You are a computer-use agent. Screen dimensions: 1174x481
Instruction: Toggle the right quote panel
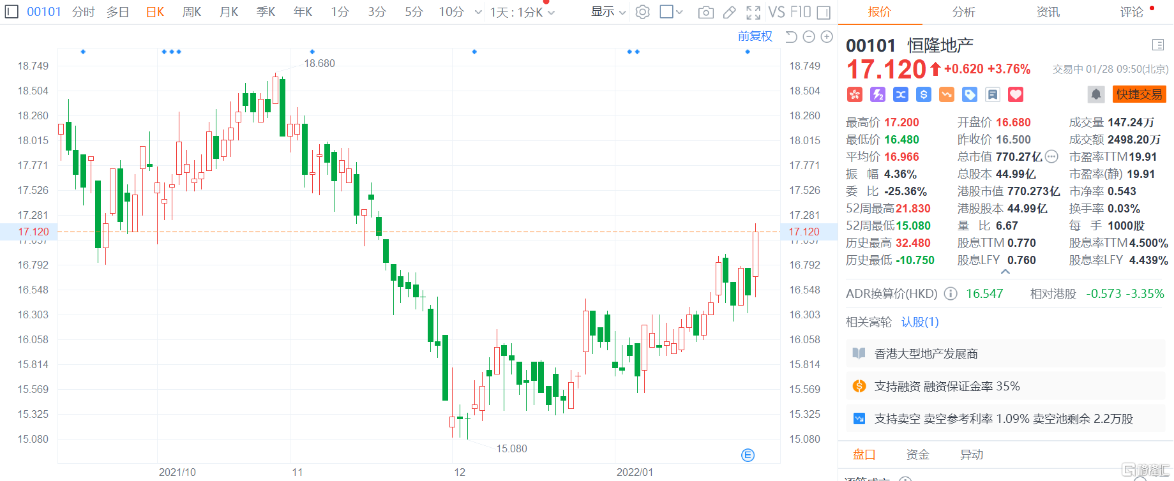[824, 12]
